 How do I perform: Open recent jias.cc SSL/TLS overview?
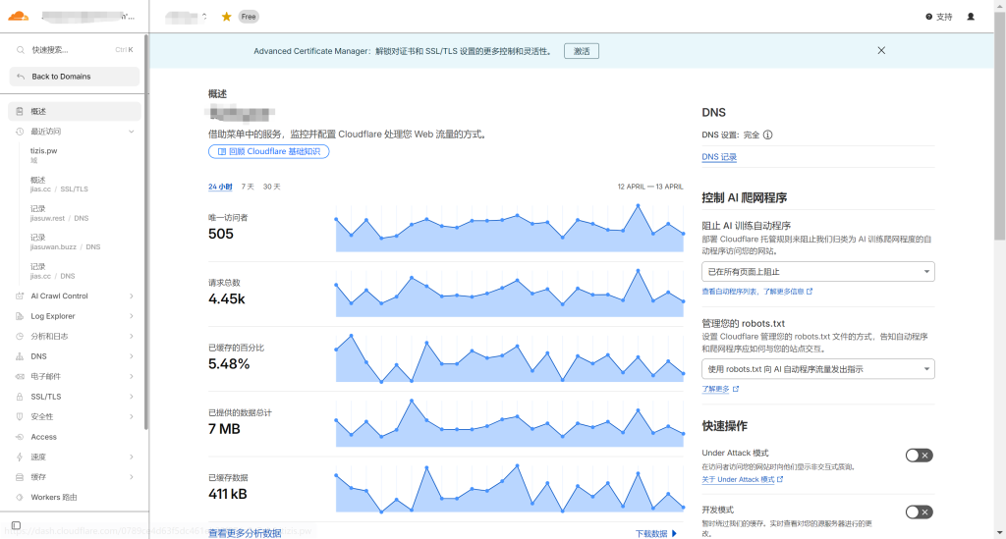(59, 184)
